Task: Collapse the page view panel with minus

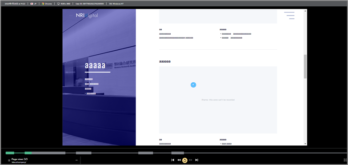Action: [x=76, y=160]
